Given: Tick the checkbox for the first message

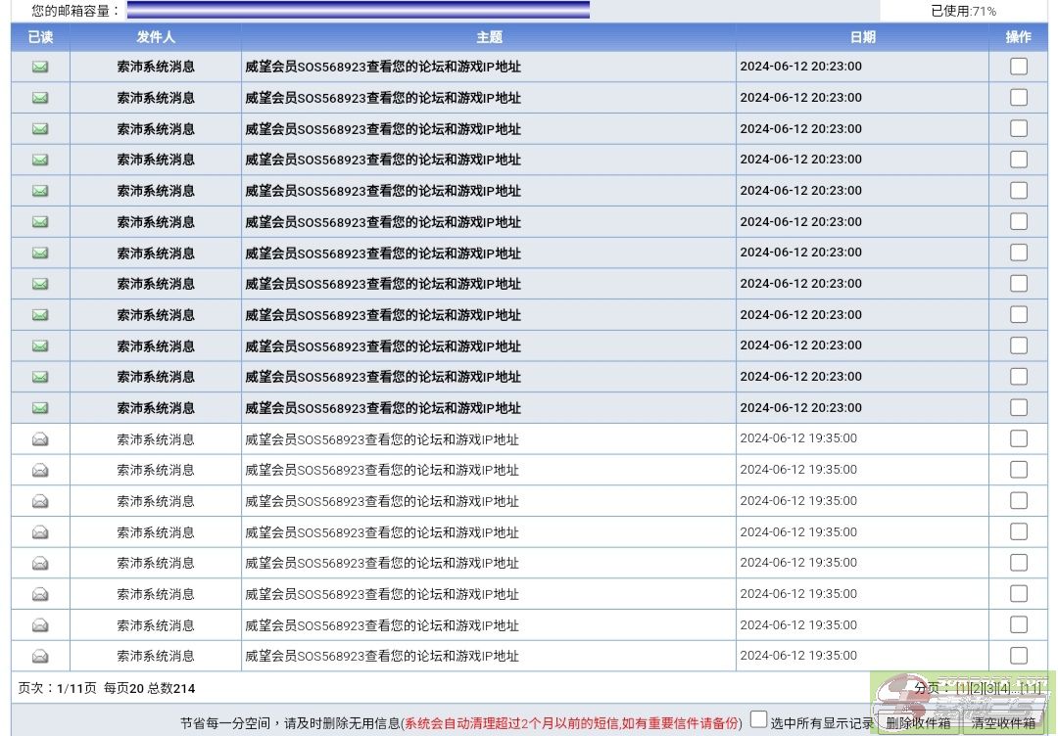Looking at the screenshot, I should (1019, 67).
